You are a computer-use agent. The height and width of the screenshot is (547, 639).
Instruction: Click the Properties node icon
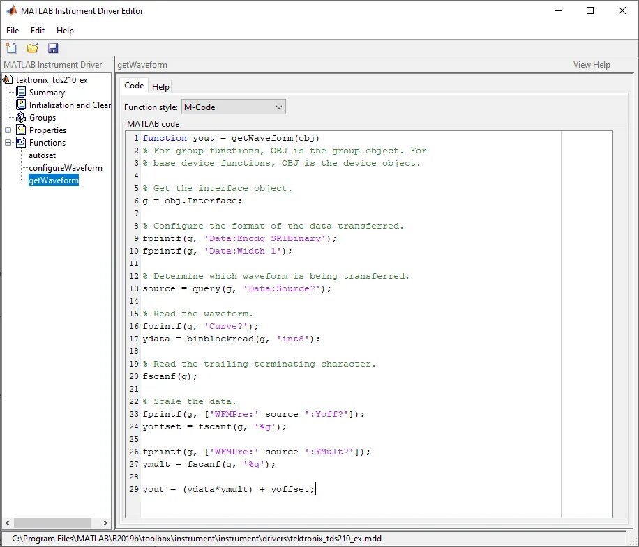21,130
